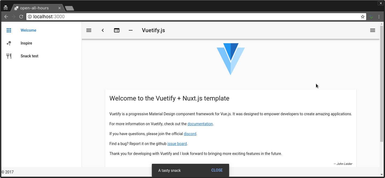Bookmark this page with the star icon
385x178 pixels.
363,17
